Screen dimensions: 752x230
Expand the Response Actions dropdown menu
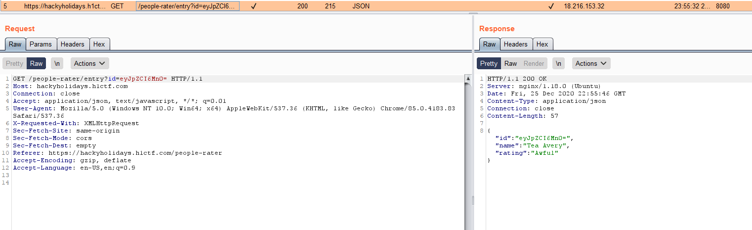click(x=591, y=63)
